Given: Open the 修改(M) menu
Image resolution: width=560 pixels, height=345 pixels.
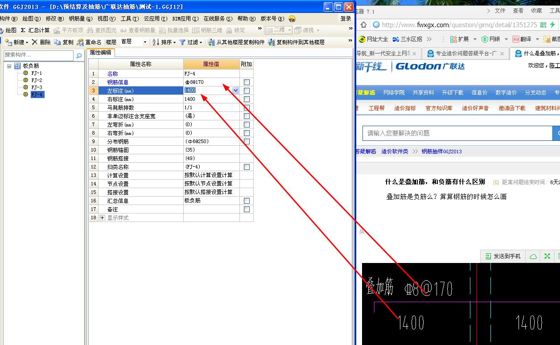Looking at the screenshot, I should coord(54,19).
